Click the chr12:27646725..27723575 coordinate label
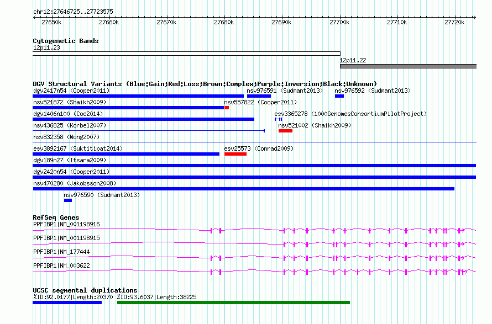The width and height of the screenshot is (492, 324). click(x=73, y=12)
